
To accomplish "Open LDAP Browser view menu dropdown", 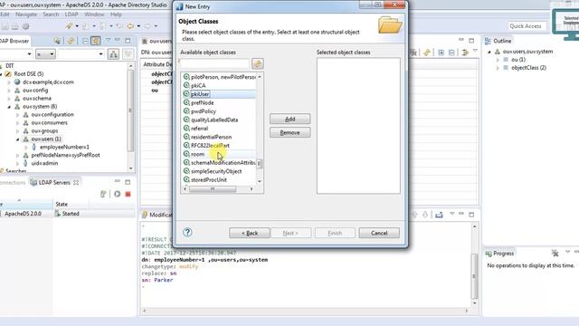I will pos(108,40).
